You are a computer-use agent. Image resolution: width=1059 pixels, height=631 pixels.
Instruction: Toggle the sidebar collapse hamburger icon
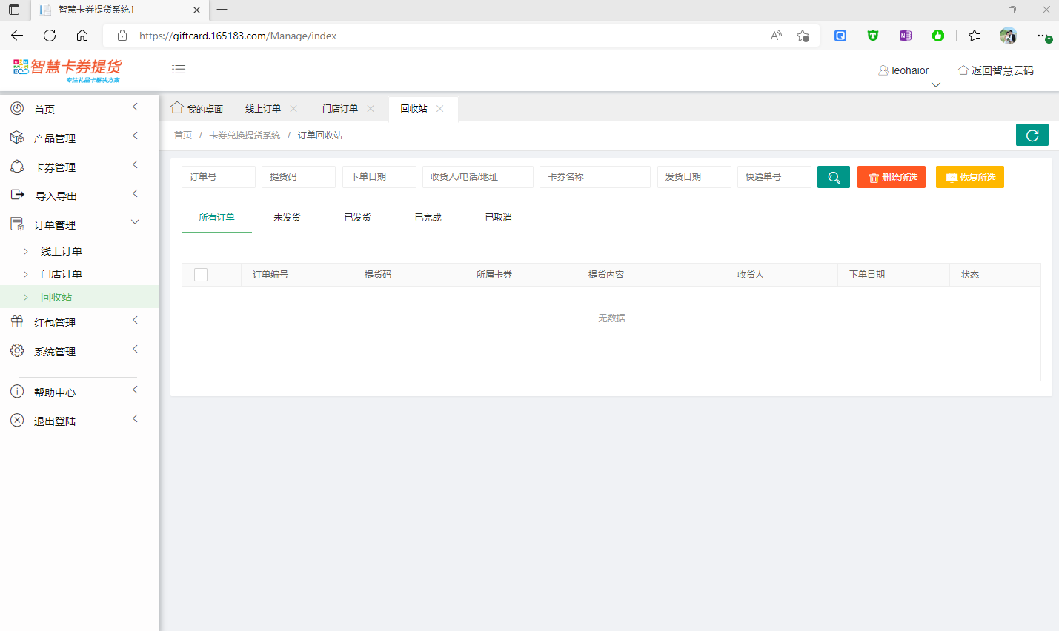point(179,69)
